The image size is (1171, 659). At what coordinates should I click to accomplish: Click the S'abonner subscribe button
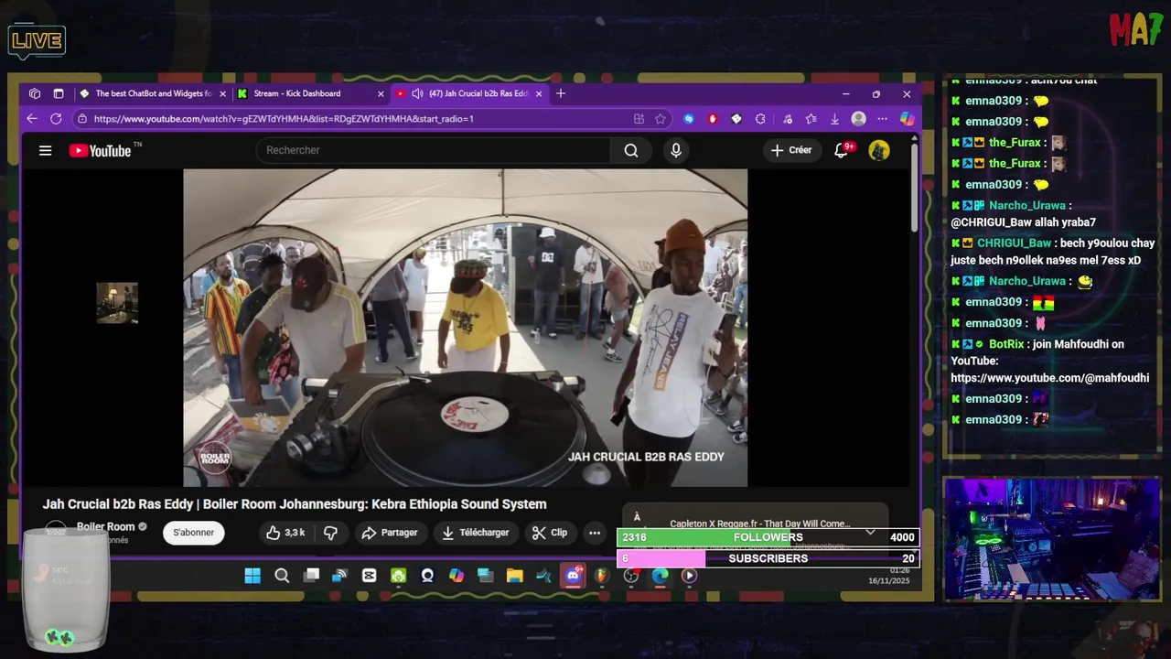click(193, 533)
